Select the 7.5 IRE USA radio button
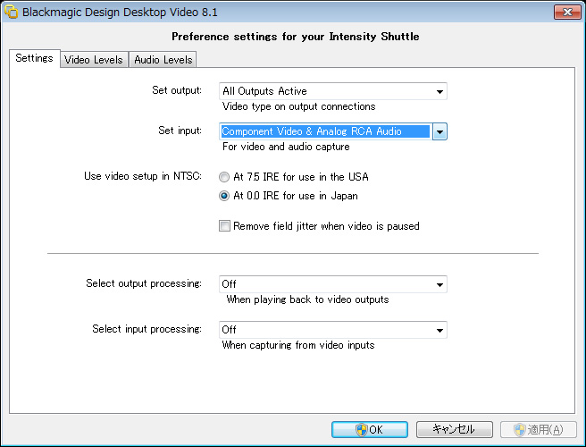586x447 pixels. 224,177
